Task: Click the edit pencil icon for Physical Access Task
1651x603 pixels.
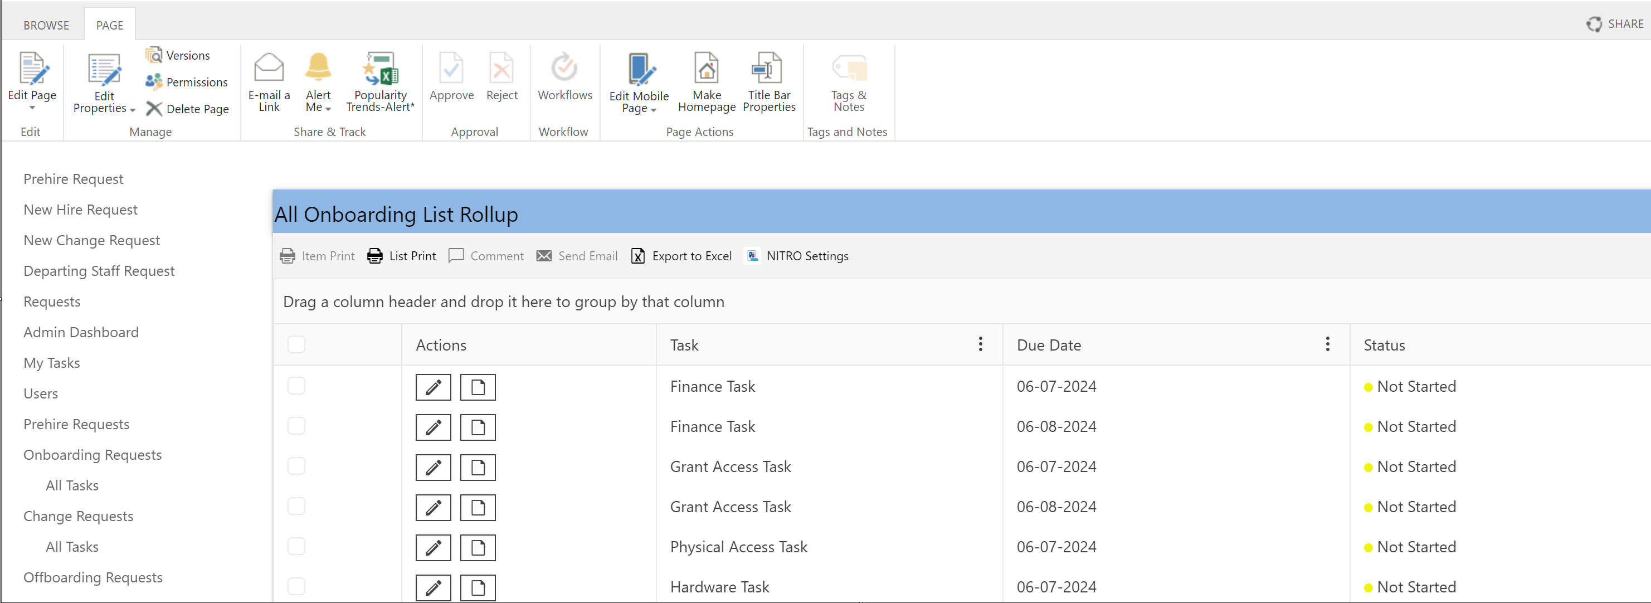Action: coord(434,546)
